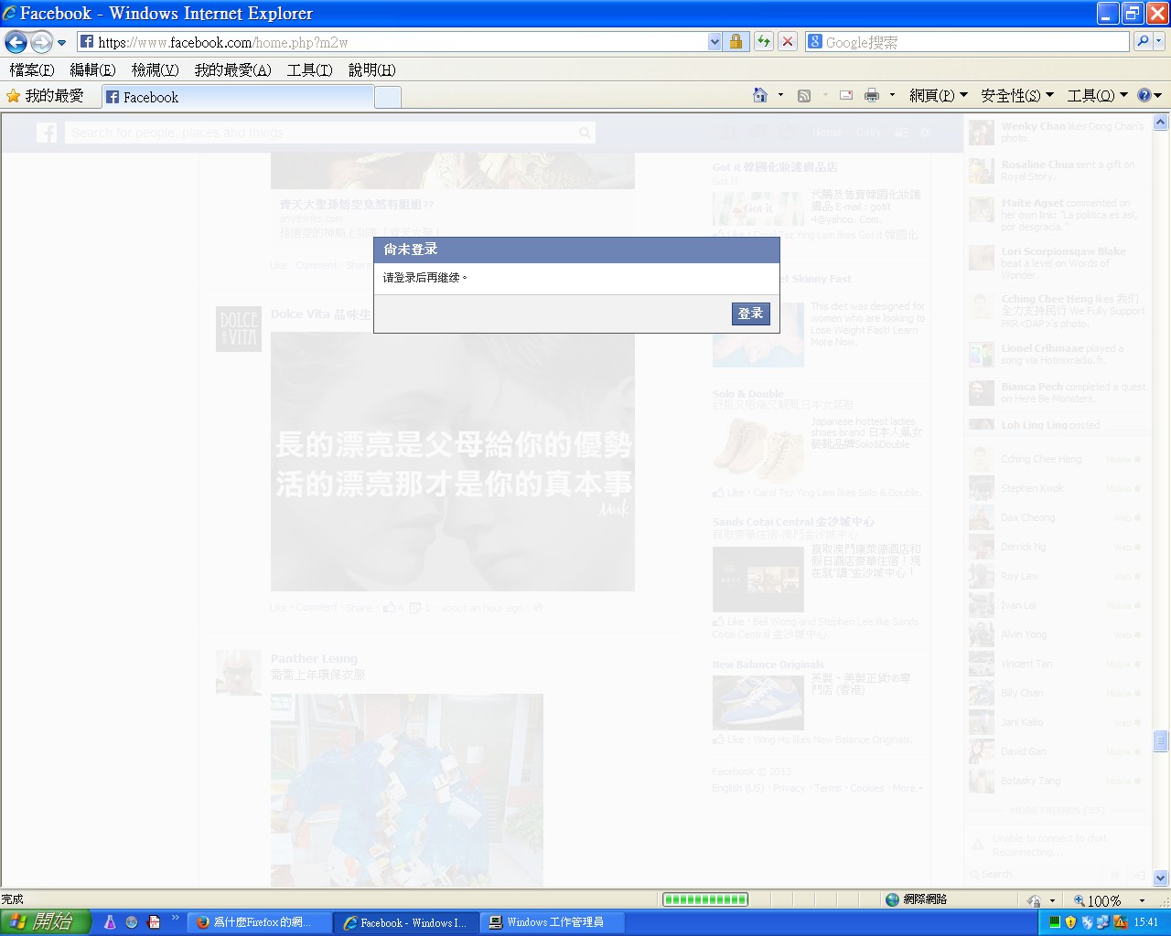Click the red Stop loading icon

point(787,42)
